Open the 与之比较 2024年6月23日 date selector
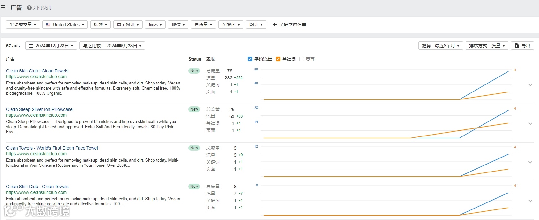The image size is (539, 220). click(x=112, y=46)
